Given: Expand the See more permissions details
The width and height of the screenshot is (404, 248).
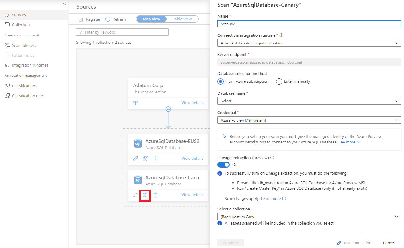Looking at the screenshot, I should (349, 142).
